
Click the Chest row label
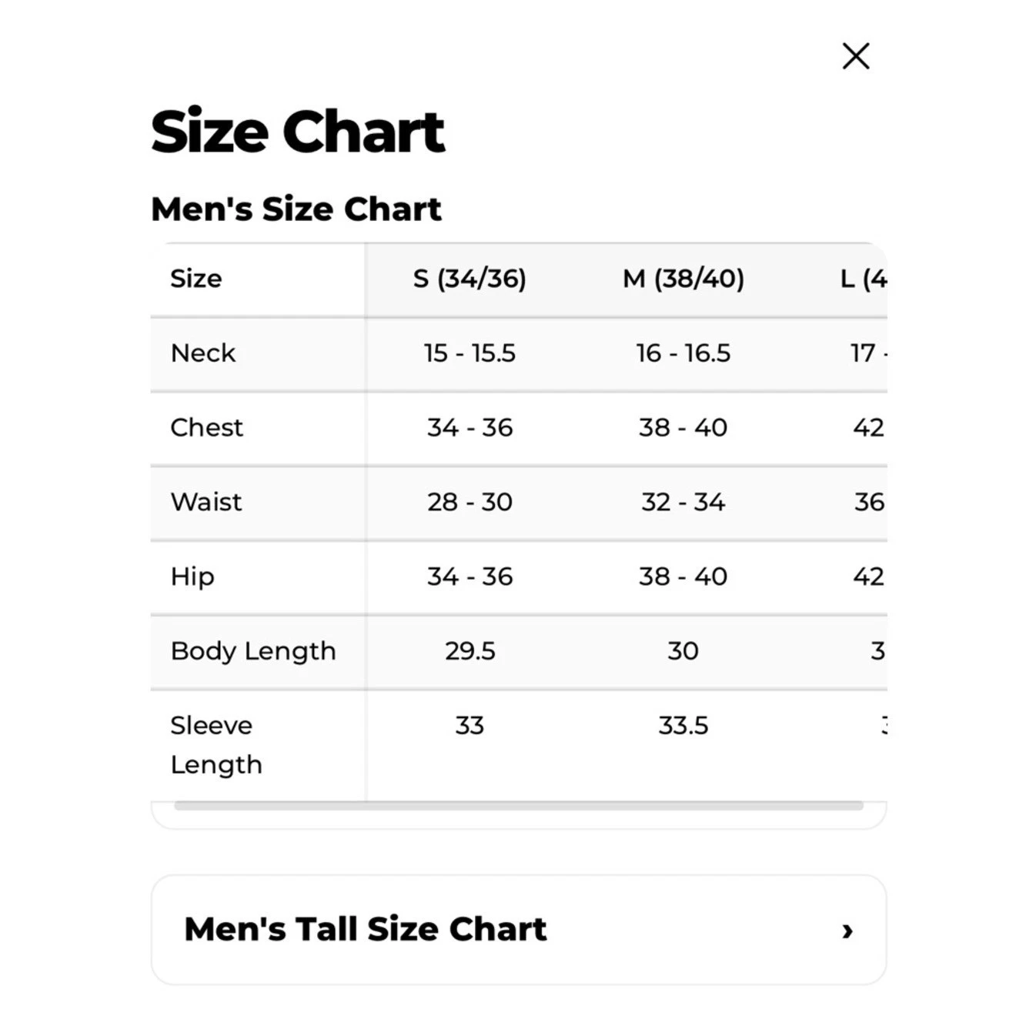click(x=206, y=427)
